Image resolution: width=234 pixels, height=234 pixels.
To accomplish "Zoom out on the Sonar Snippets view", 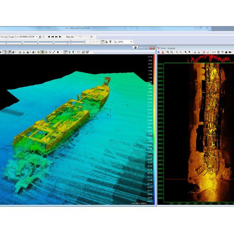I will pyautogui.click(x=172, y=52).
